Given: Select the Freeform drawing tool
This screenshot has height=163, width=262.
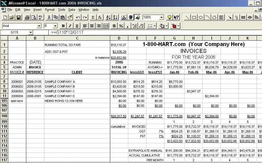Looking at the screenshot, I should point(215,17).
